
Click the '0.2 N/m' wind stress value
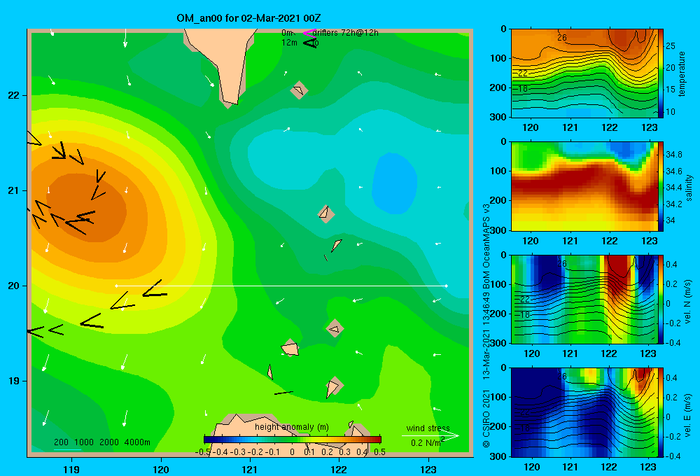point(426,442)
